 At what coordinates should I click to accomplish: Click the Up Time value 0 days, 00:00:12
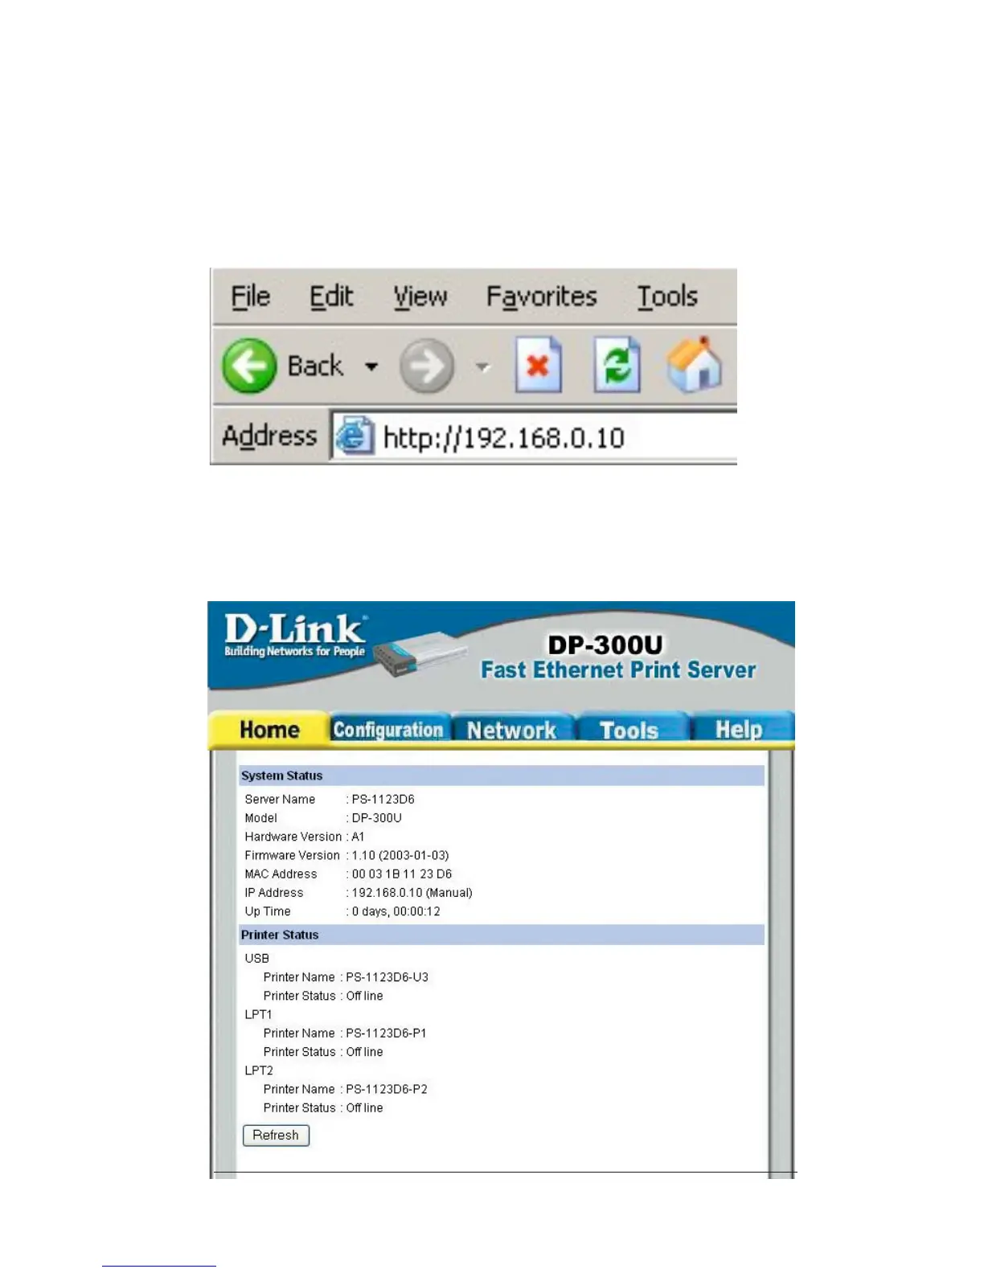pos(396,911)
